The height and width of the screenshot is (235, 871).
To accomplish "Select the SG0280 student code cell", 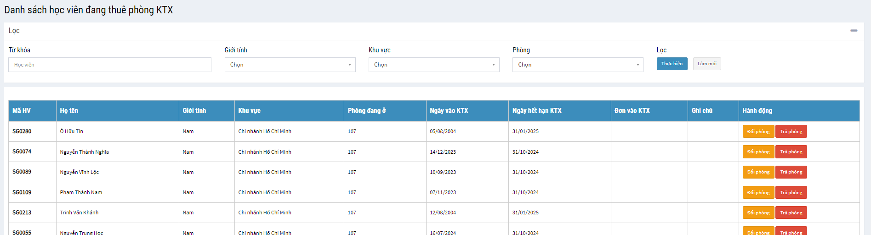I will pyautogui.click(x=22, y=131).
